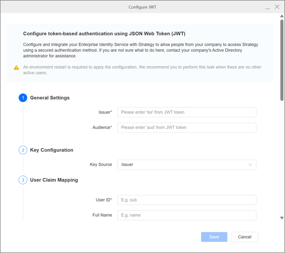Click the Full Name input box

tap(187, 215)
